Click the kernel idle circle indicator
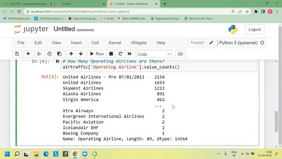Viewport: 282px width, 159px height. pos(262,43)
